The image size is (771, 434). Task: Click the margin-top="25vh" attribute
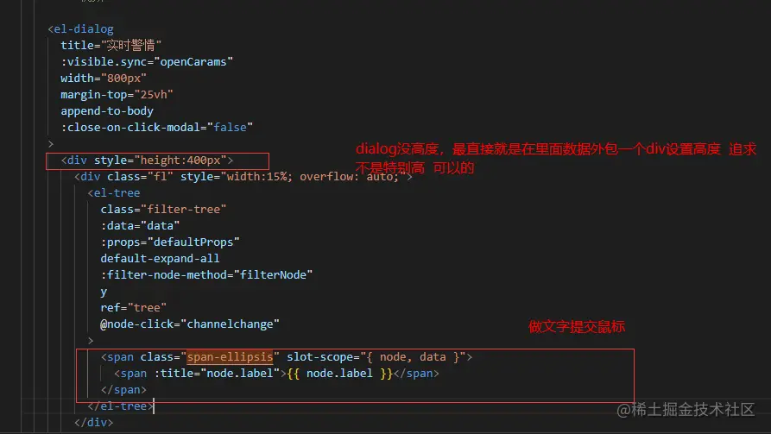coord(117,94)
